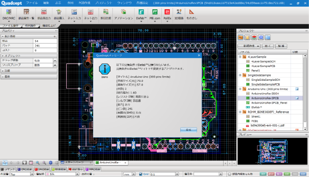309x177 pixels.
Task: Switch to the ファイル操作 ribbon tab
Action: click(10, 26)
